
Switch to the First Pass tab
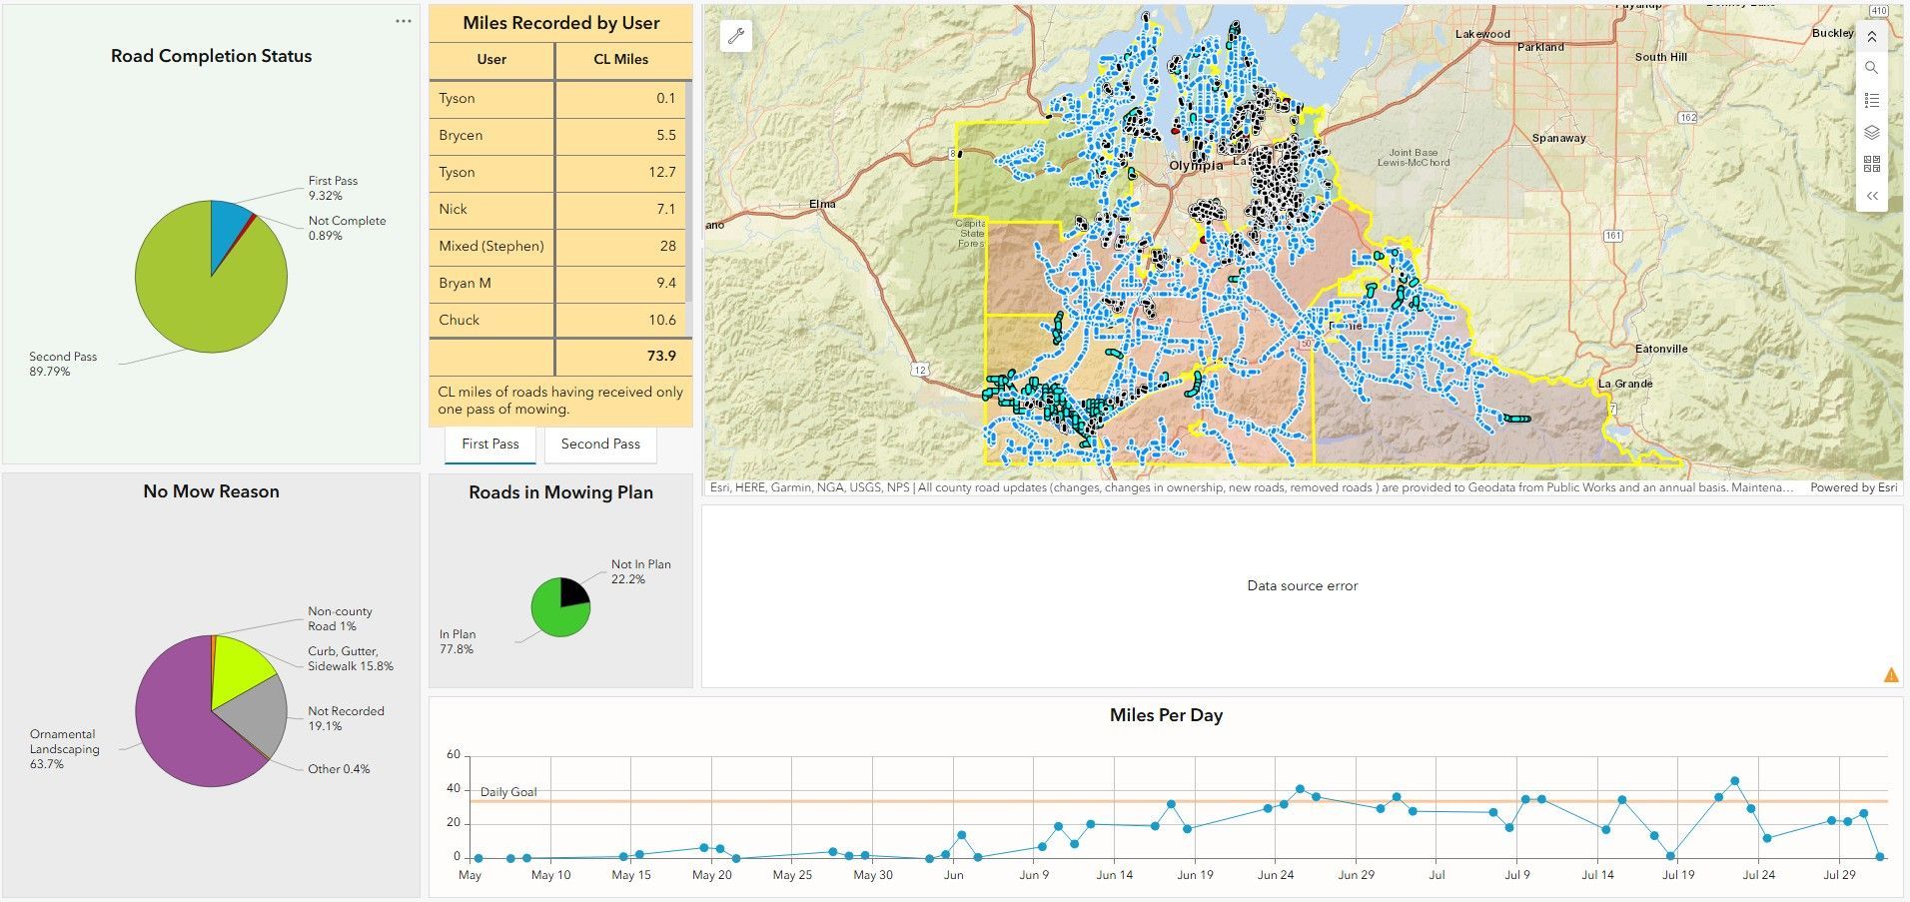coord(489,445)
